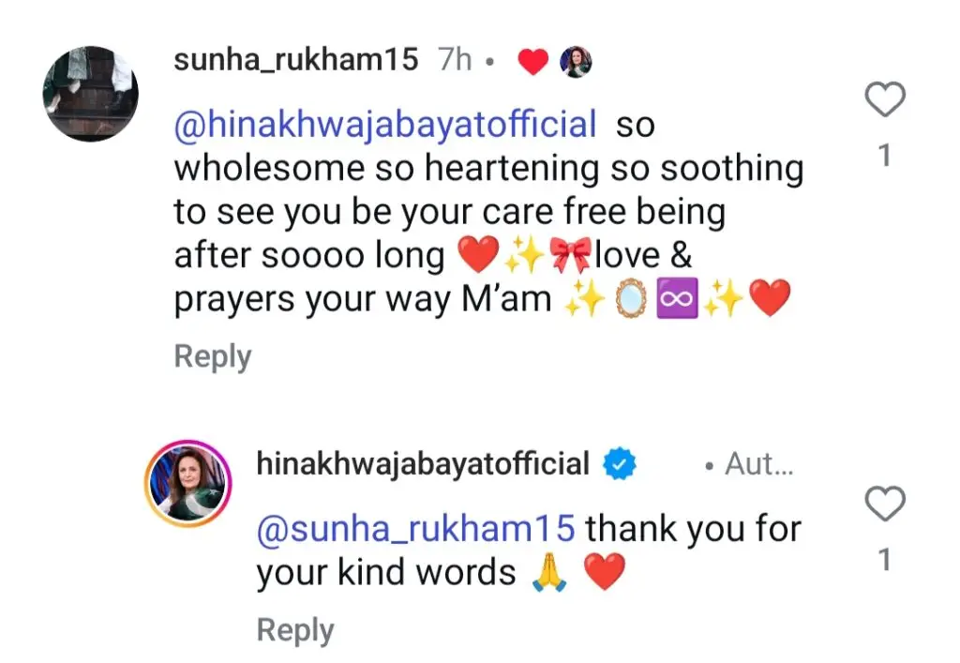Screen dimensions: 960x663
Task: Tap the blue verified badge
Action: click(x=620, y=463)
